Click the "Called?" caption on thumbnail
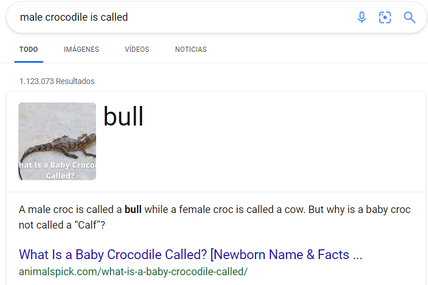Screen dimensions: 428x285 point(60,176)
